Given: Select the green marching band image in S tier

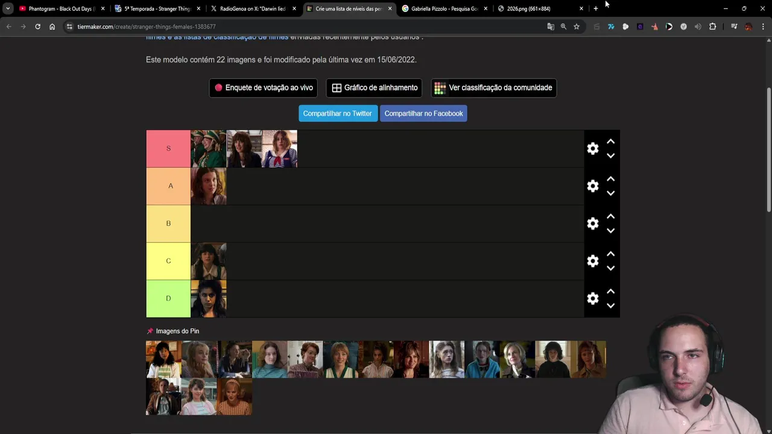Looking at the screenshot, I should coord(209,148).
